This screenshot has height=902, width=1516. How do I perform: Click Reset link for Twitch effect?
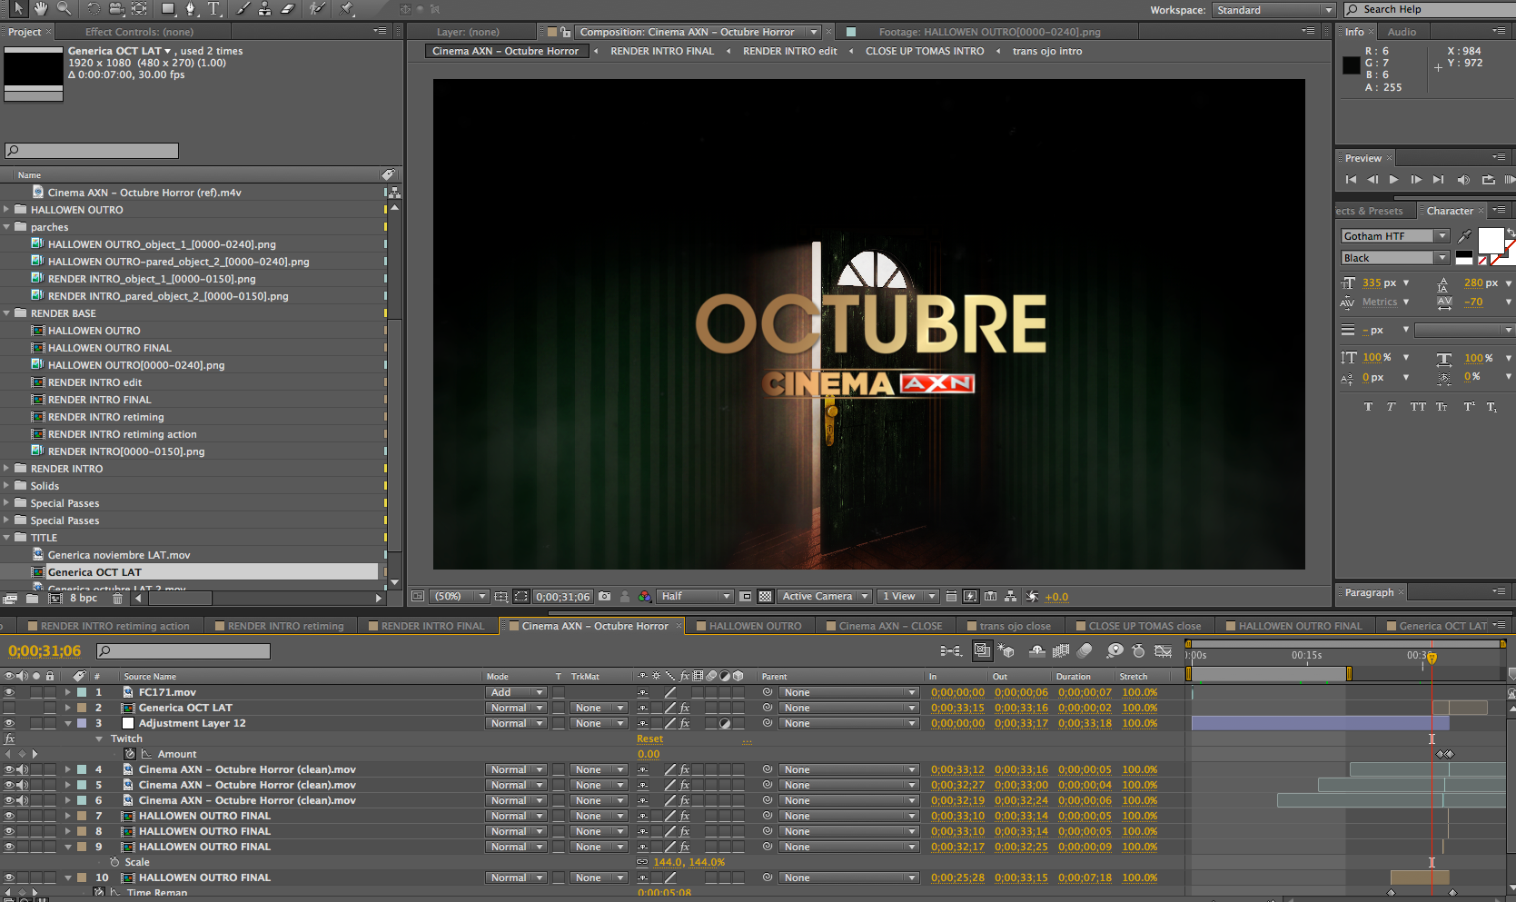[649, 738]
